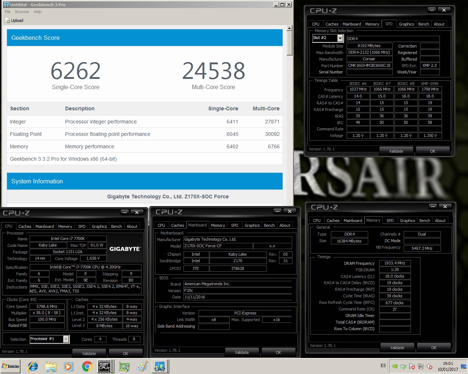Screen dimensions: 468x374
Task: Click OK in CPU-Z Memory window
Action: (434, 348)
